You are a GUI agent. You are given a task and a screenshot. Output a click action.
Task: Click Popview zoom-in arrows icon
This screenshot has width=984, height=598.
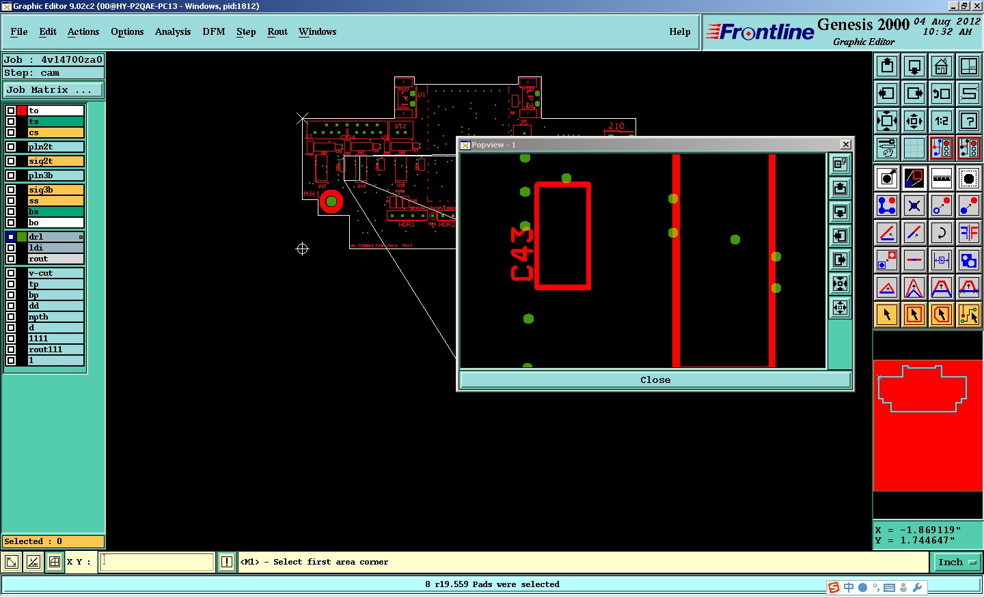(x=840, y=307)
